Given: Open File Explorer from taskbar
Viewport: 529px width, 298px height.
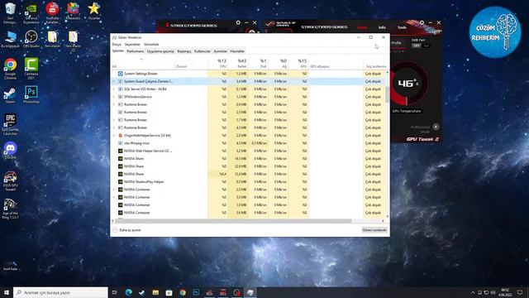Looking at the screenshot, I should tap(155, 292).
